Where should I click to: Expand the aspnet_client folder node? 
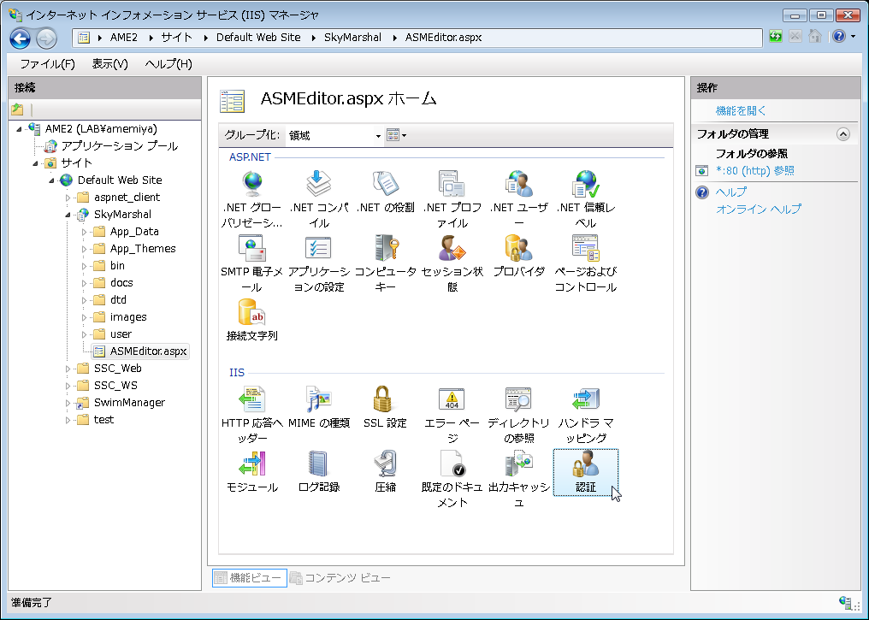tap(68, 198)
